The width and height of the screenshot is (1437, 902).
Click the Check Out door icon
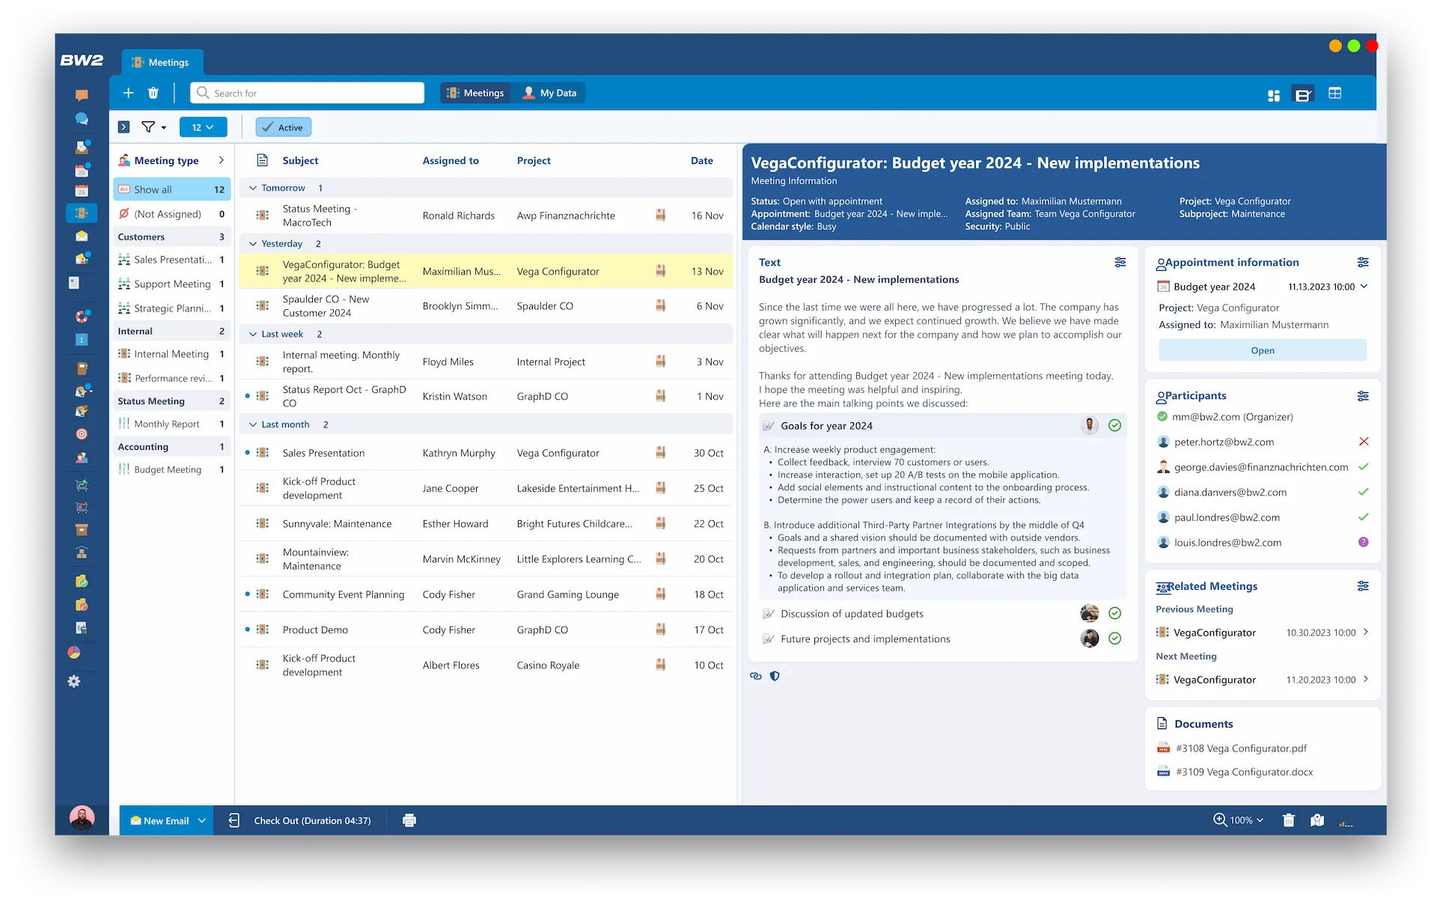click(234, 820)
